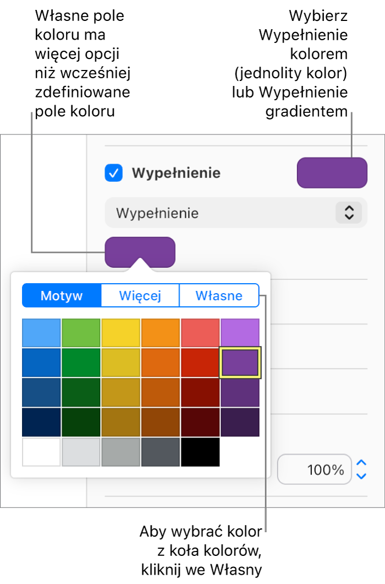Viewport: 385px width, 584px height.
Task: Click the purple color well beside Wypełnienie
Action: pyautogui.click(x=332, y=172)
